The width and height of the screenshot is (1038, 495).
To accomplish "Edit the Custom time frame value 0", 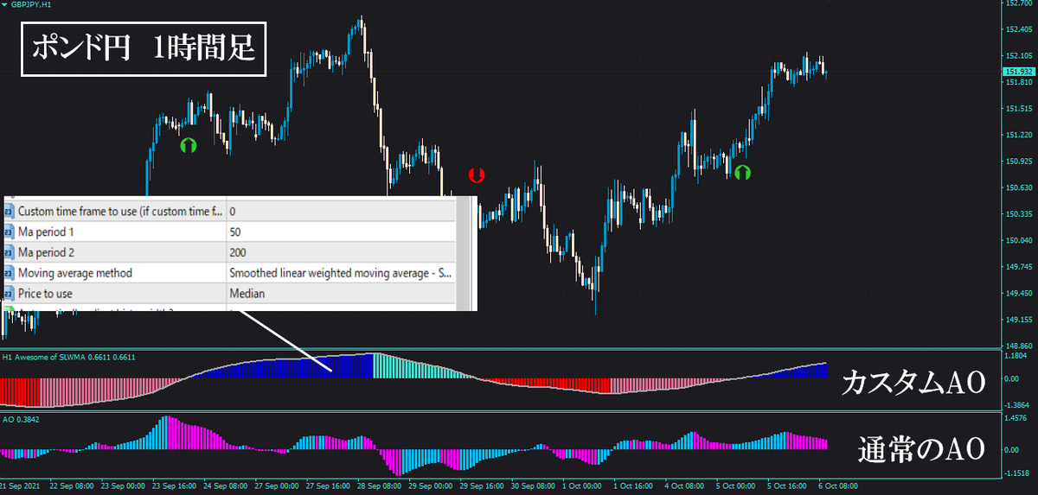I will coord(340,211).
